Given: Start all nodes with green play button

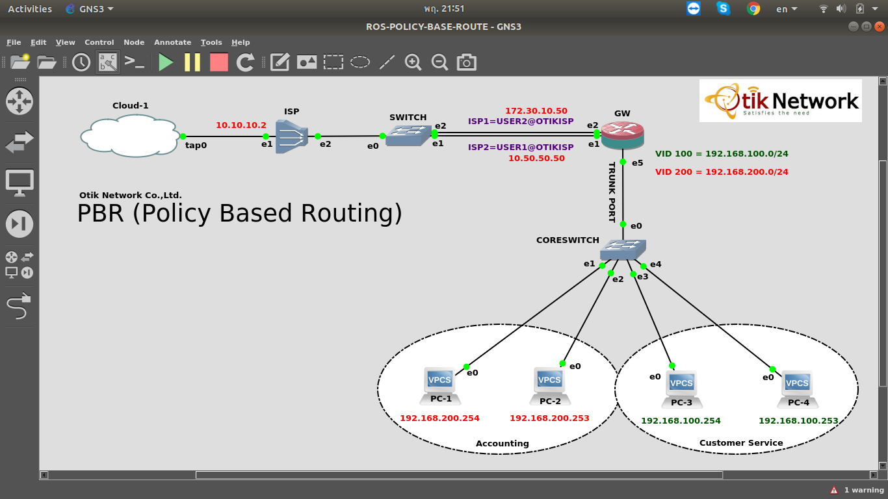Looking at the screenshot, I should click(x=166, y=62).
